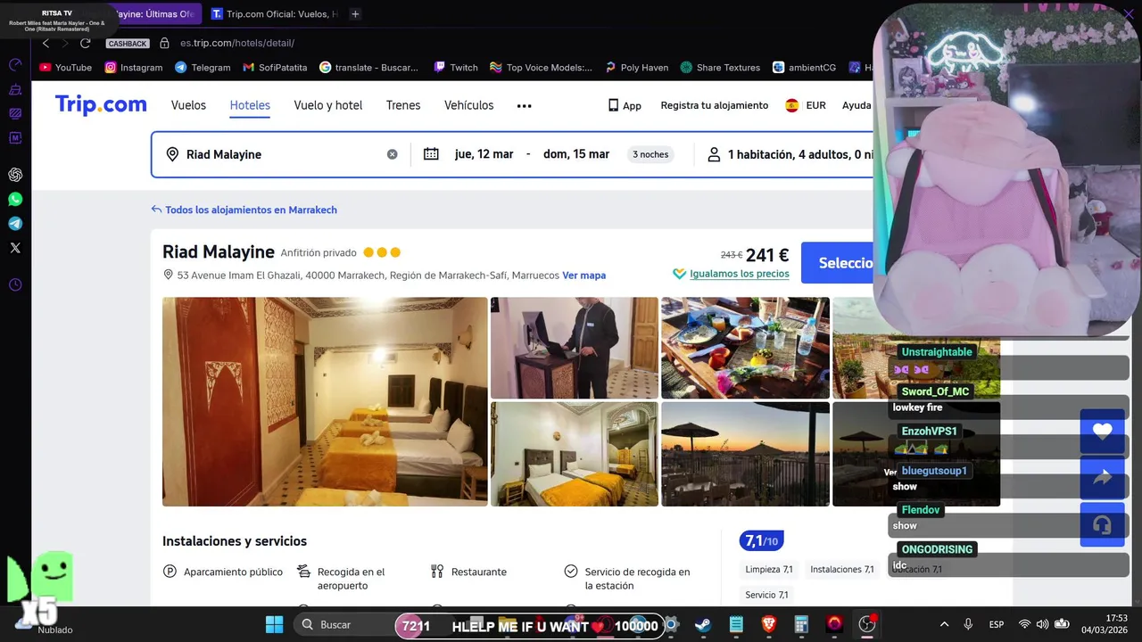Viewport: 1142px width, 642px height.
Task: Open the Vuelos menu item
Action: click(x=188, y=105)
